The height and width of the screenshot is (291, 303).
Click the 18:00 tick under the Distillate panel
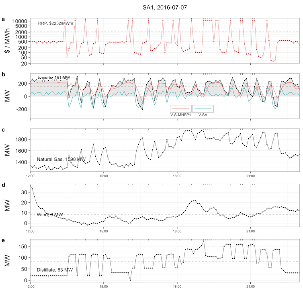coord(177,288)
